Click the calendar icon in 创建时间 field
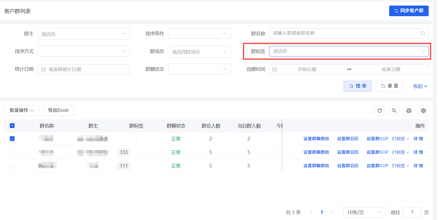This screenshot has height=220, width=438. [x=275, y=69]
